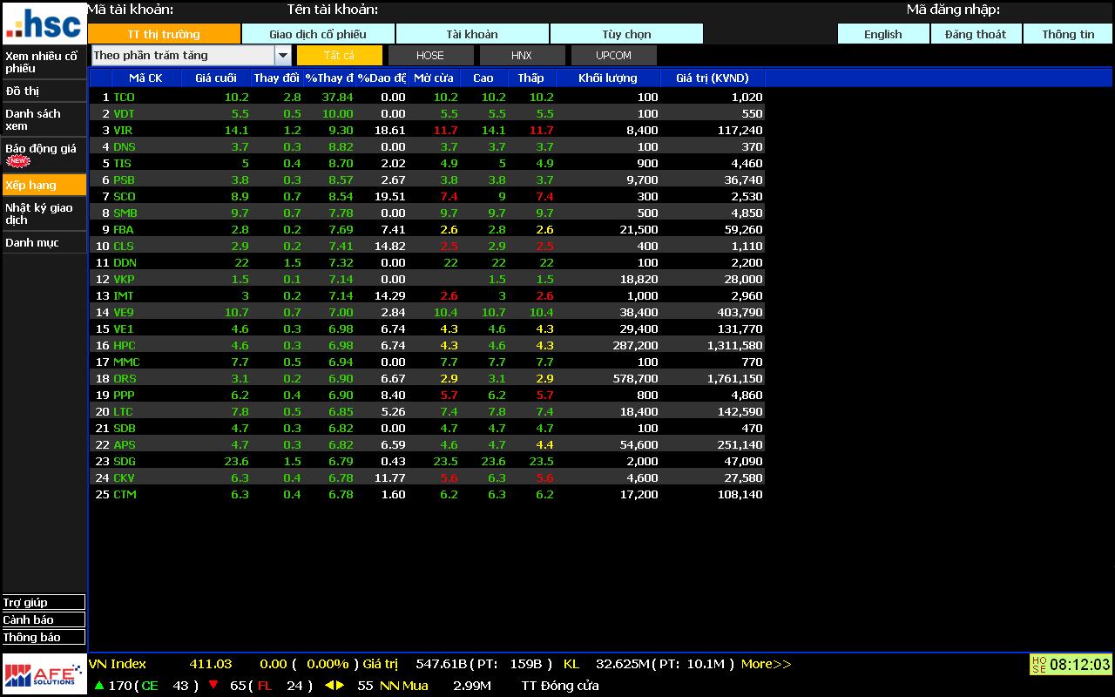Click the green up-arrow advancers indicator
Image resolution: width=1115 pixels, height=697 pixels.
pyautogui.click(x=99, y=685)
